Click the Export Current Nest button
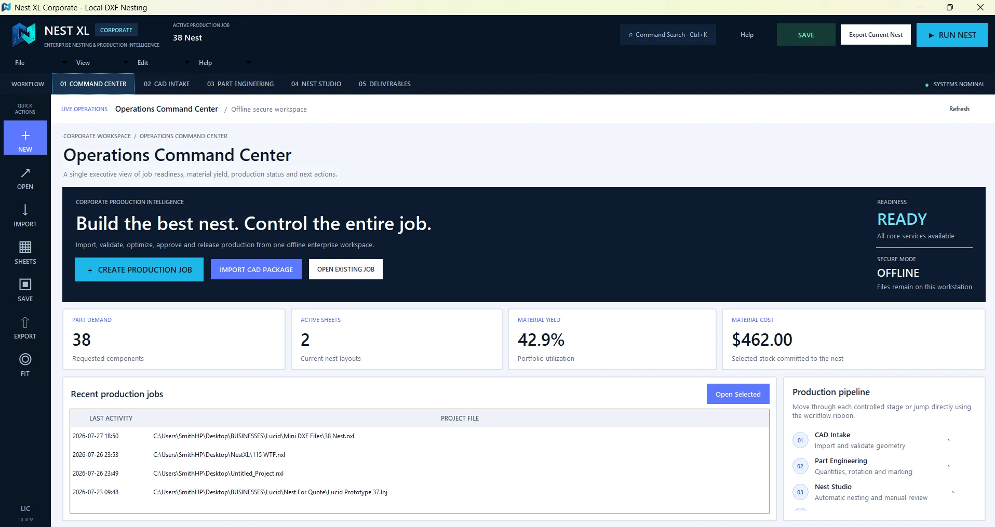 tap(876, 35)
